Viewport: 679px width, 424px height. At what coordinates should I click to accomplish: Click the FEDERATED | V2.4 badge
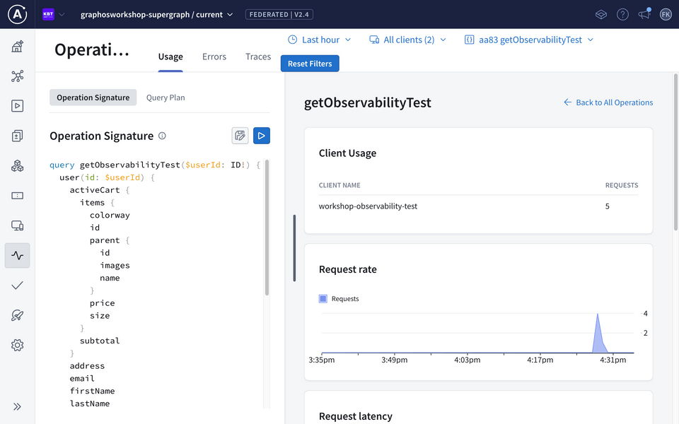[279, 15]
